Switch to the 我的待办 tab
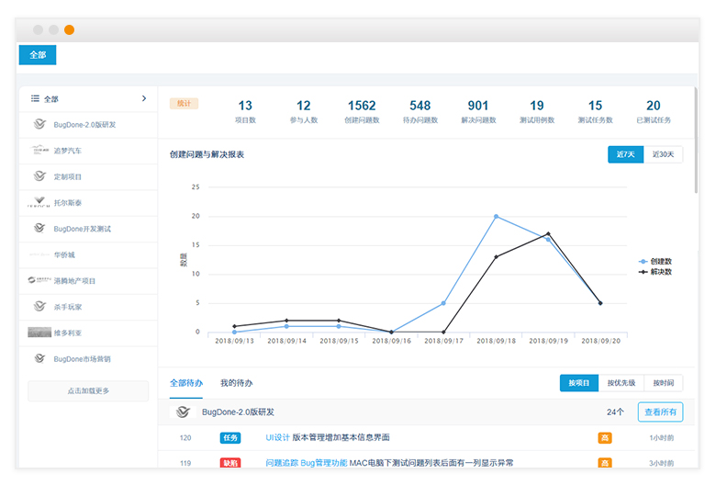 click(x=236, y=383)
